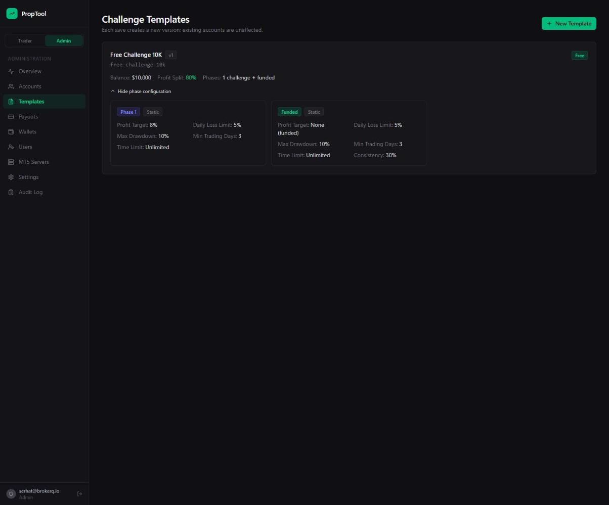The height and width of the screenshot is (505, 609).
Task: Click the Free Challenge 10K title
Action: coord(136,55)
